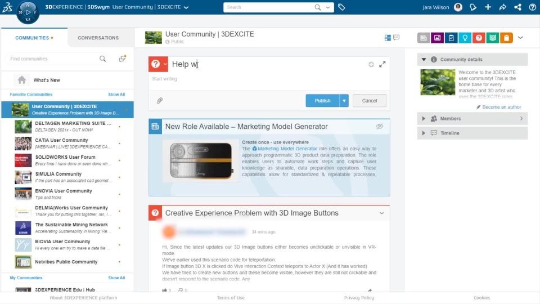The width and height of the screenshot is (540, 304).
Task: Create a survey using dark blue clipboard icon
Action: pyautogui.click(x=451, y=38)
